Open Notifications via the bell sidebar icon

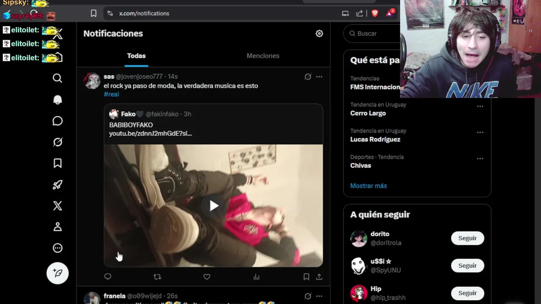(x=57, y=100)
